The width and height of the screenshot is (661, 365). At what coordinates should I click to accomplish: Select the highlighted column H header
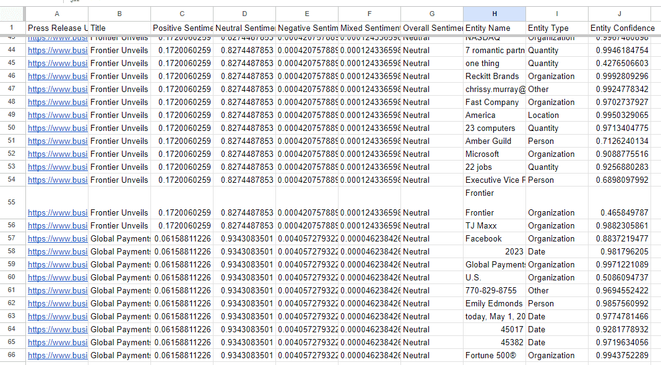click(495, 14)
